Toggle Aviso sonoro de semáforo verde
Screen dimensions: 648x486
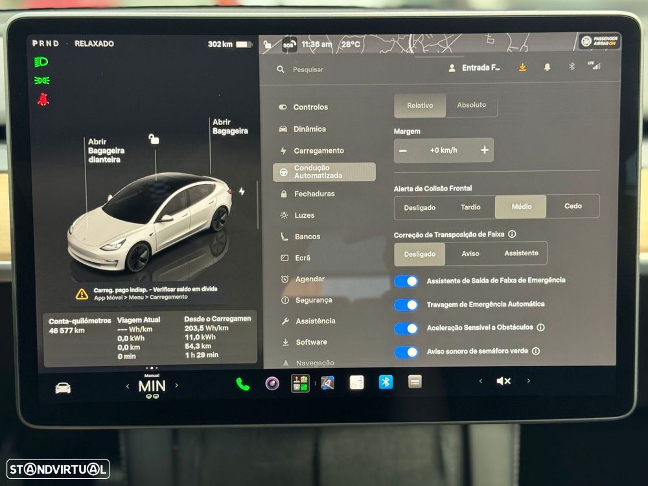[x=406, y=352]
